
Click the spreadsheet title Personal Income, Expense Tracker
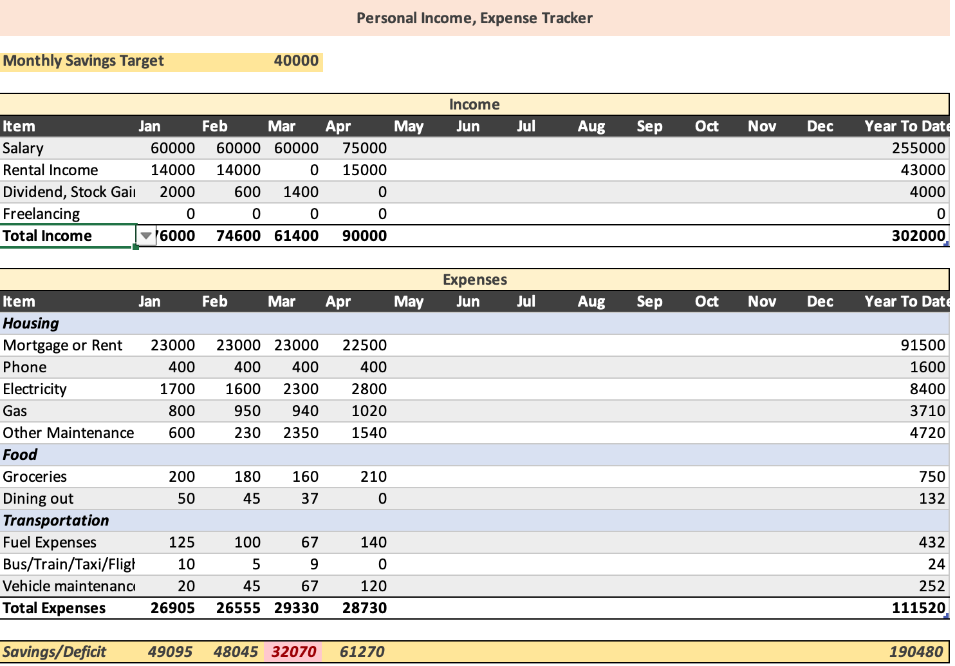click(x=474, y=17)
